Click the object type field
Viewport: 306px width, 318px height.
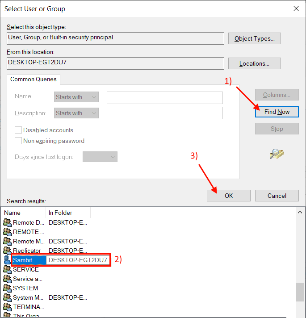(115, 38)
